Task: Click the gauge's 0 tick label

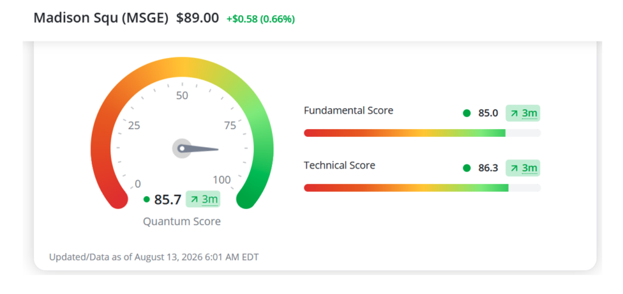Action: tap(138, 184)
